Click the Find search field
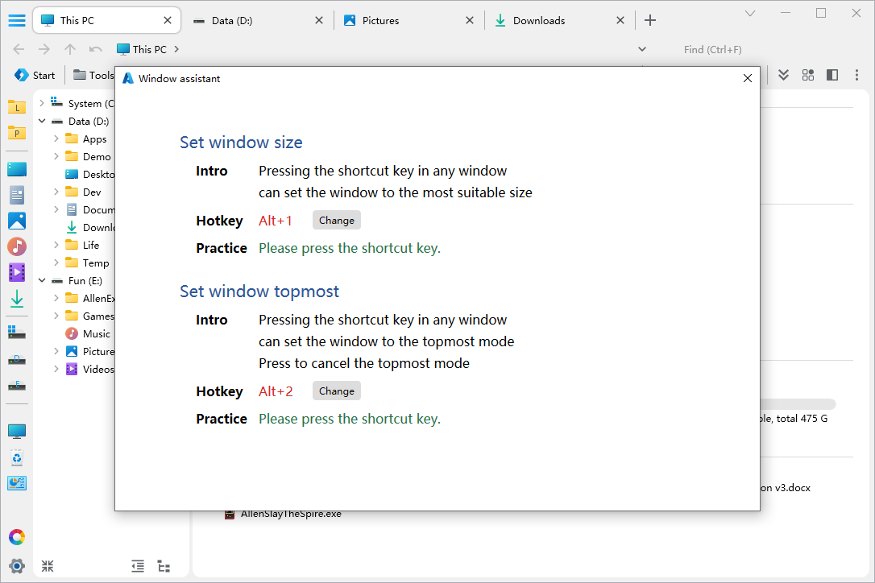Viewport: 875px width, 583px height. [x=749, y=49]
